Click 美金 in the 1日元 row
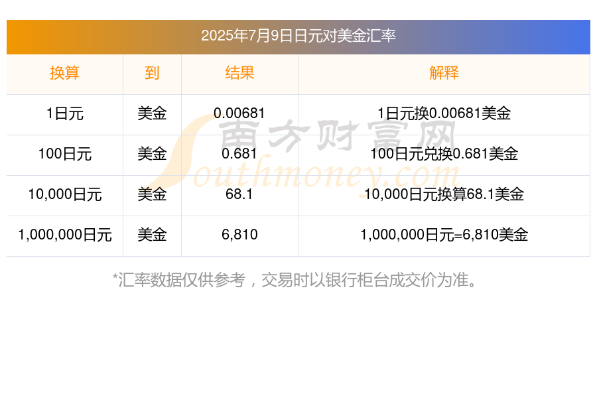 click(x=152, y=113)
